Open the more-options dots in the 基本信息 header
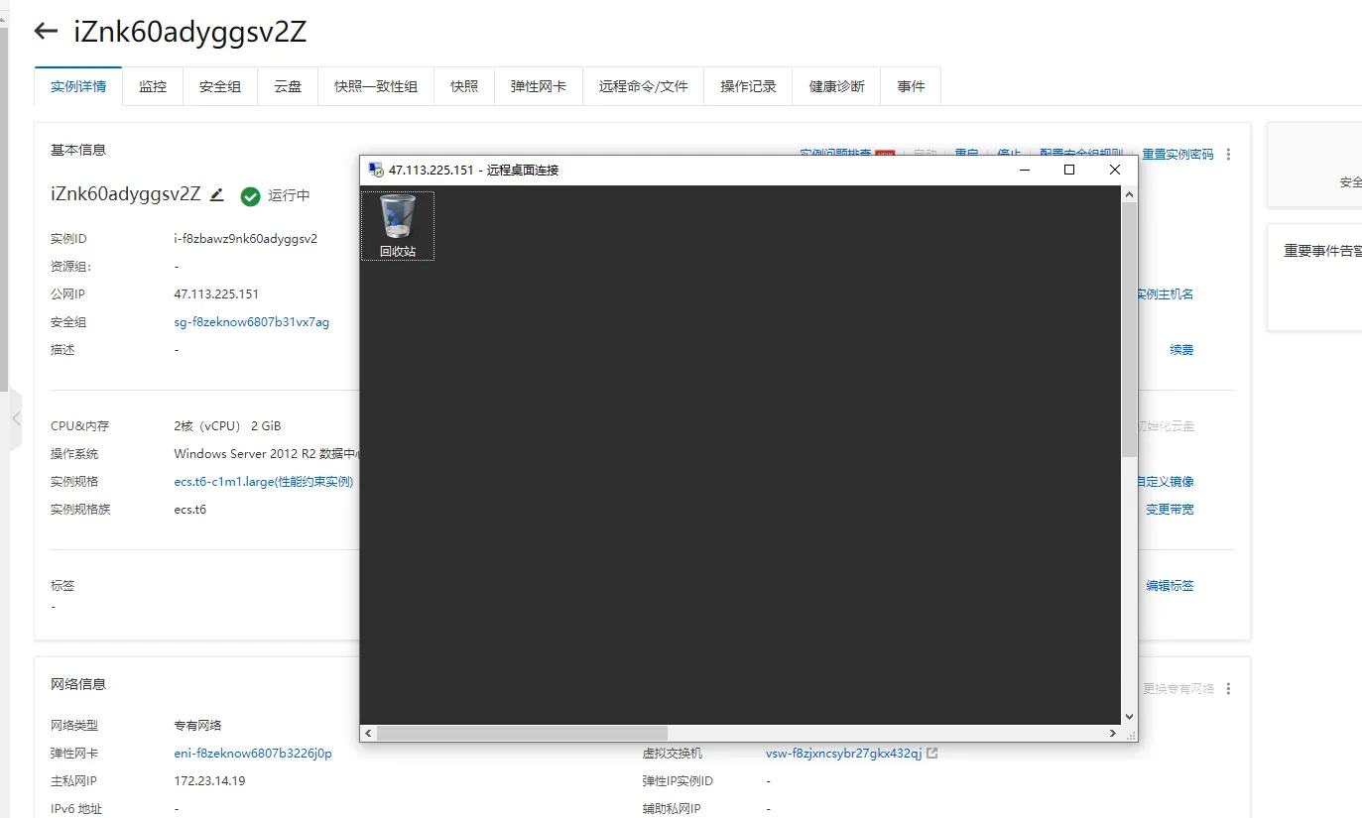 click(1229, 155)
